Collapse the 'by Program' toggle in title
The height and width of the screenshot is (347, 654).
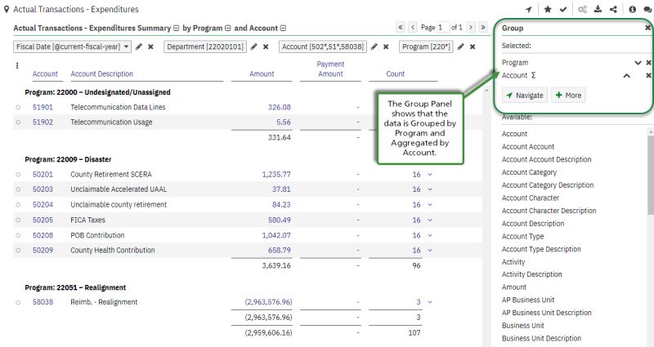228,29
